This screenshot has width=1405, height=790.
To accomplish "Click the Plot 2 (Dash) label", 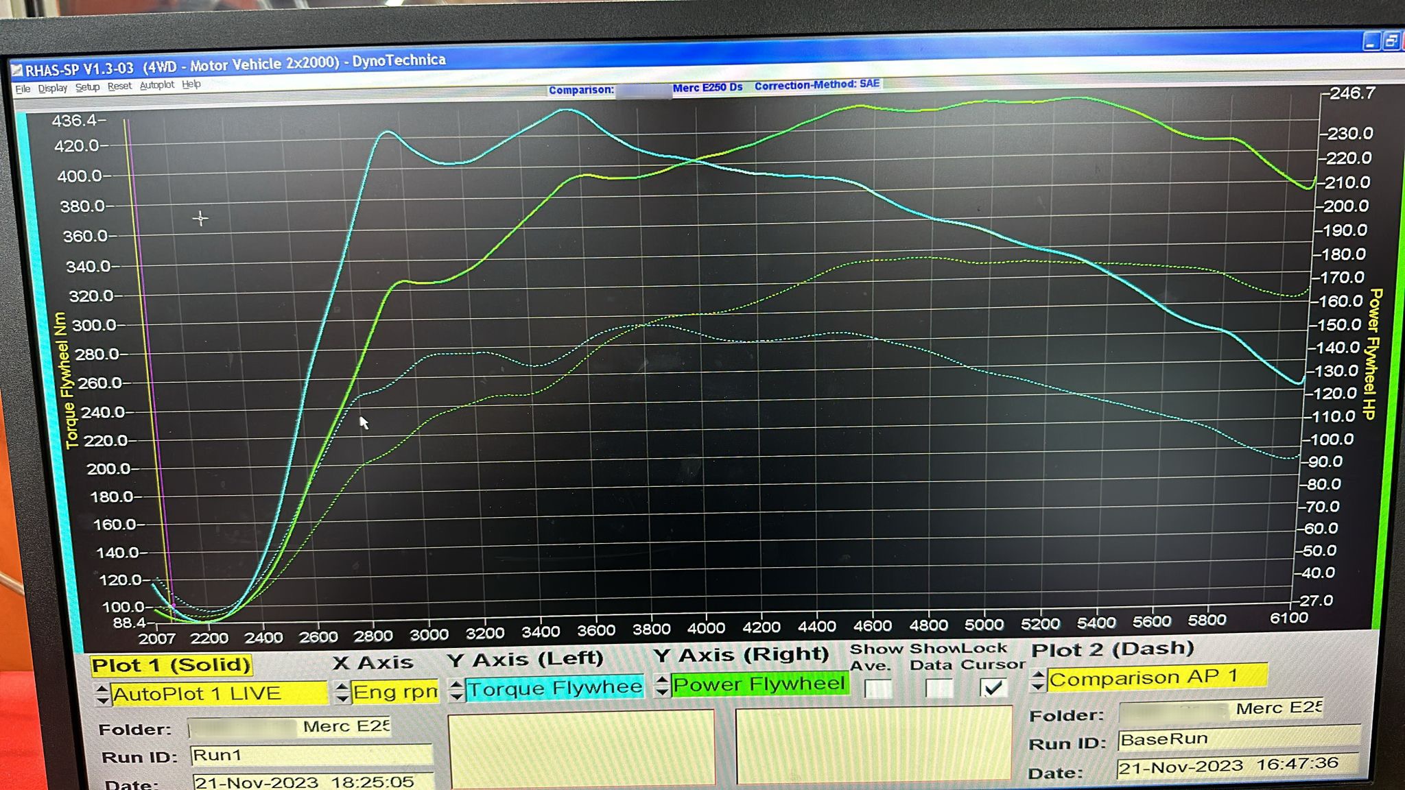I will tap(1112, 649).
